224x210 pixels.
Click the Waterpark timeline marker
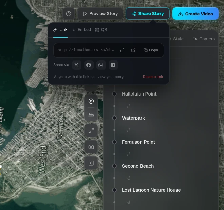[114, 118]
